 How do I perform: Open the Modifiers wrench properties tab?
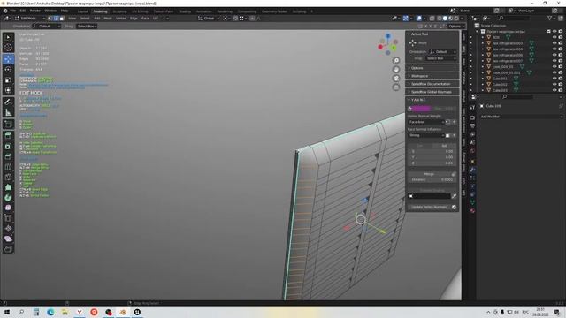[472, 170]
